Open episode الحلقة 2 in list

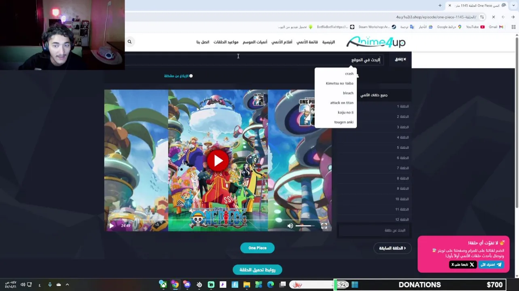pos(402,116)
